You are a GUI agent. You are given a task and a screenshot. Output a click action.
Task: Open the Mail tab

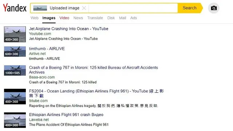pyautogui.click(x=123, y=18)
